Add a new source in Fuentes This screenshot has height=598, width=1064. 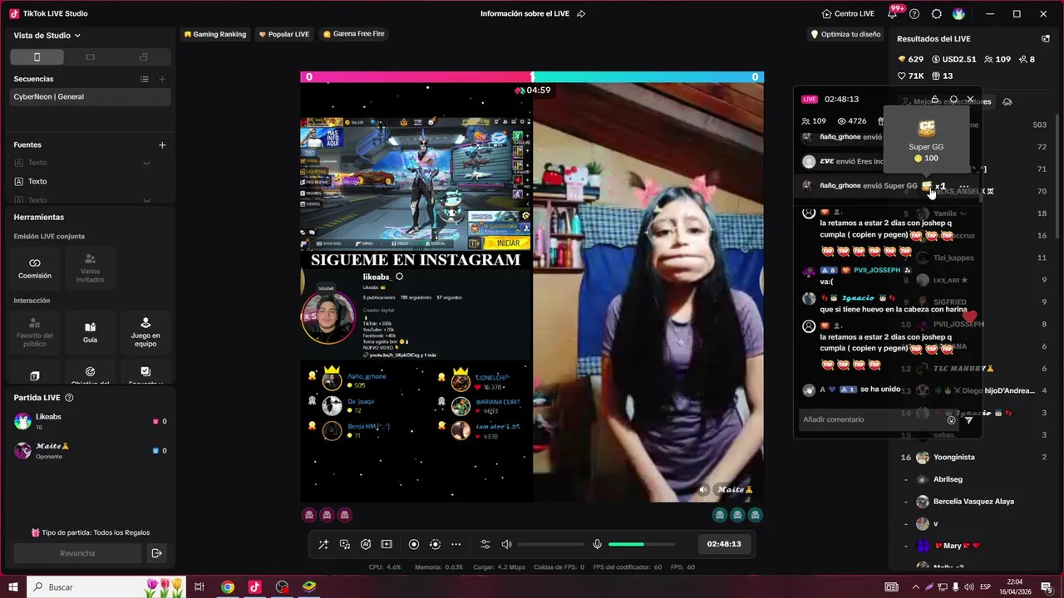tap(162, 145)
